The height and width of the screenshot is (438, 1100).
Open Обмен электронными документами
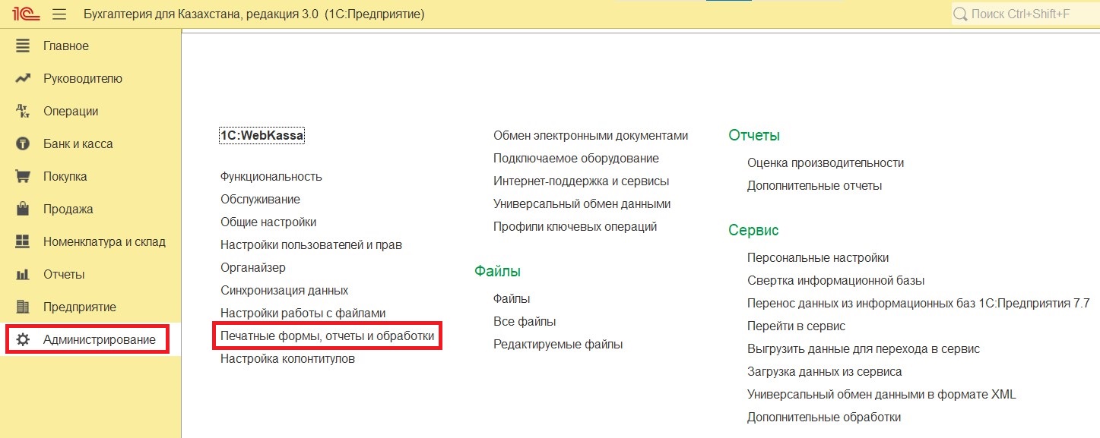591,135
